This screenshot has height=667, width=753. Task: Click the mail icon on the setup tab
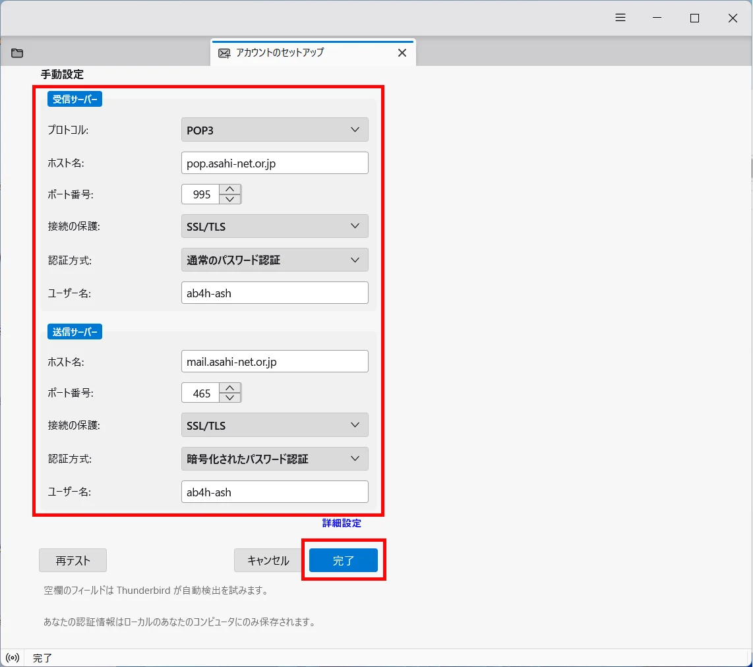(224, 53)
